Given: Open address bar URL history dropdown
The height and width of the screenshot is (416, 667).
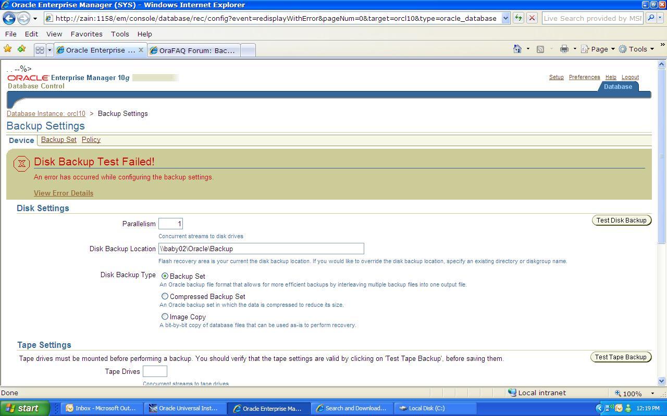Looking at the screenshot, I should (505, 18).
